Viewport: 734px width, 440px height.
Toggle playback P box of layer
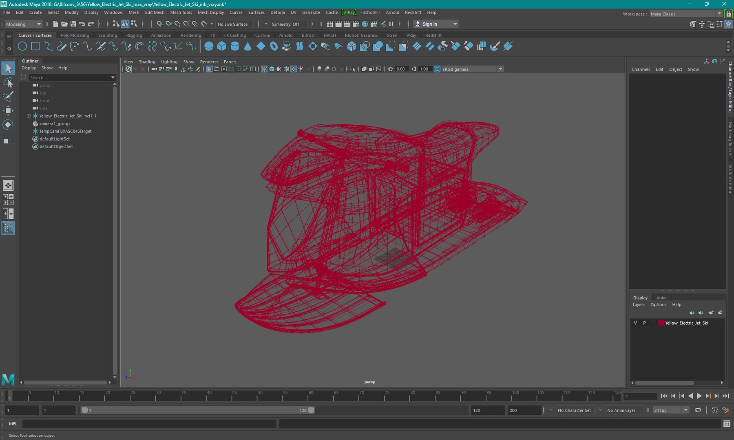click(644, 323)
